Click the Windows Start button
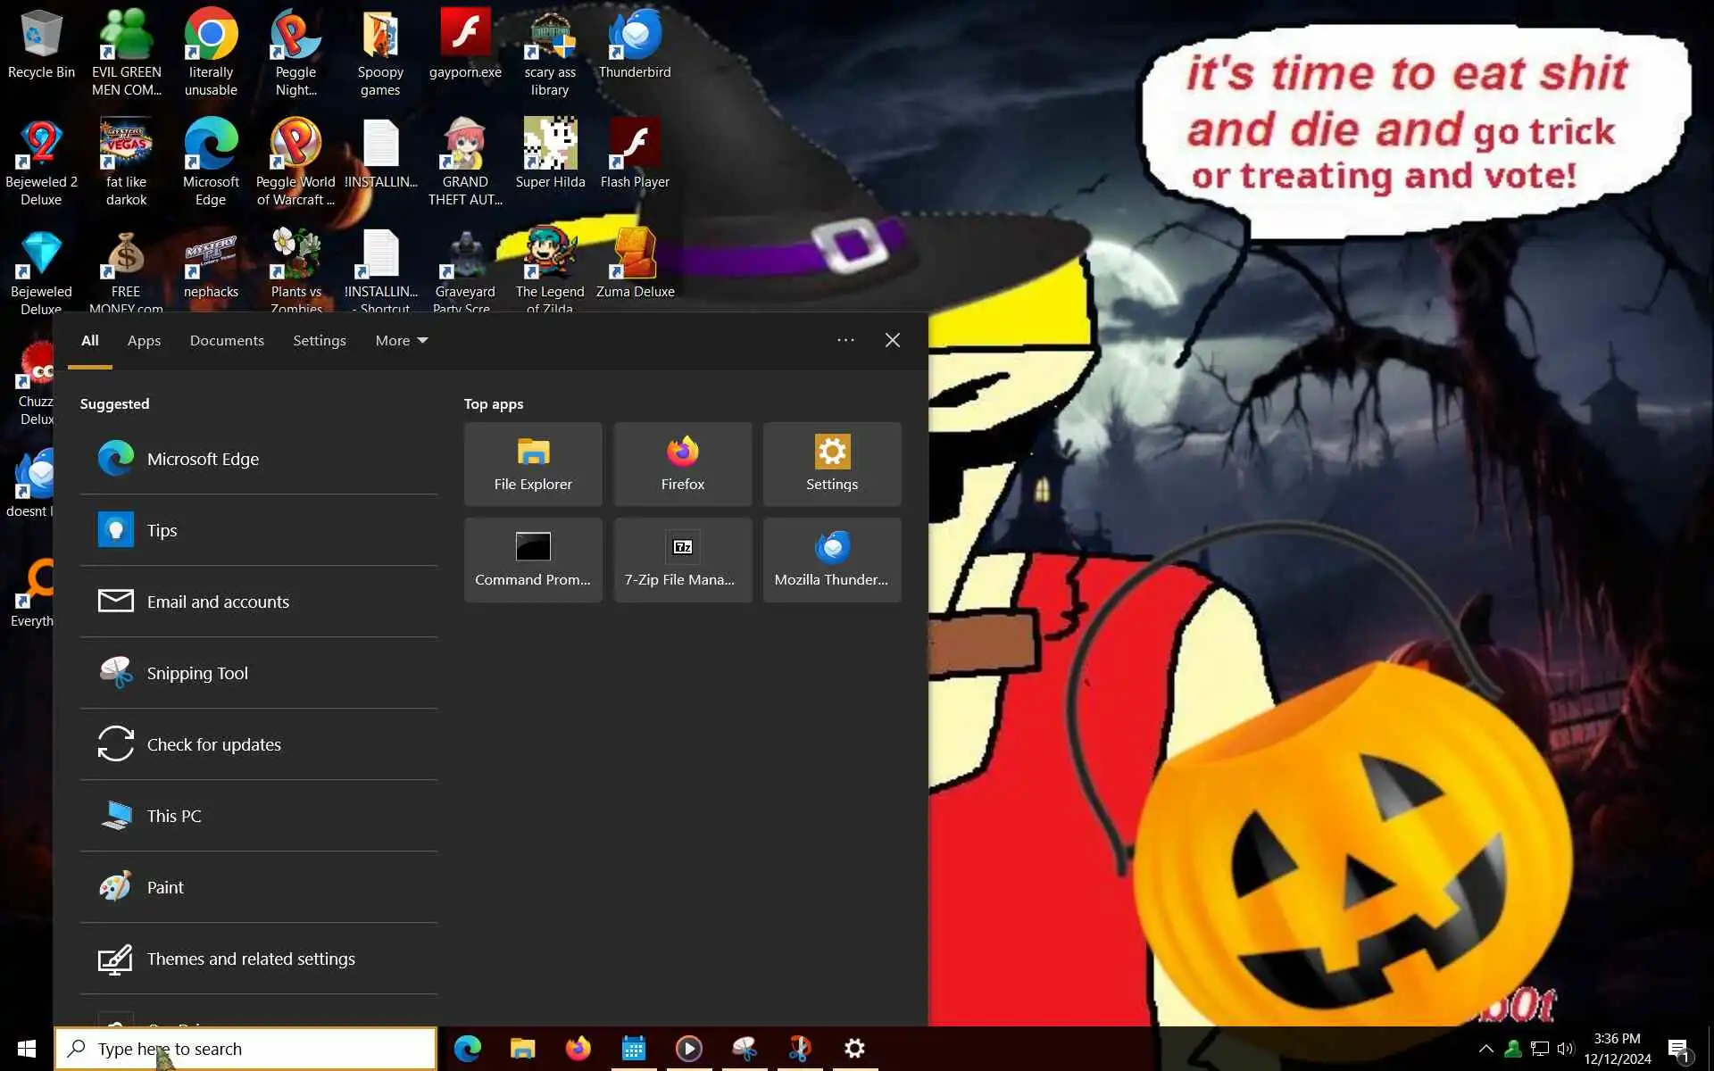This screenshot has width=1714, height=1071. (27, 1048)
